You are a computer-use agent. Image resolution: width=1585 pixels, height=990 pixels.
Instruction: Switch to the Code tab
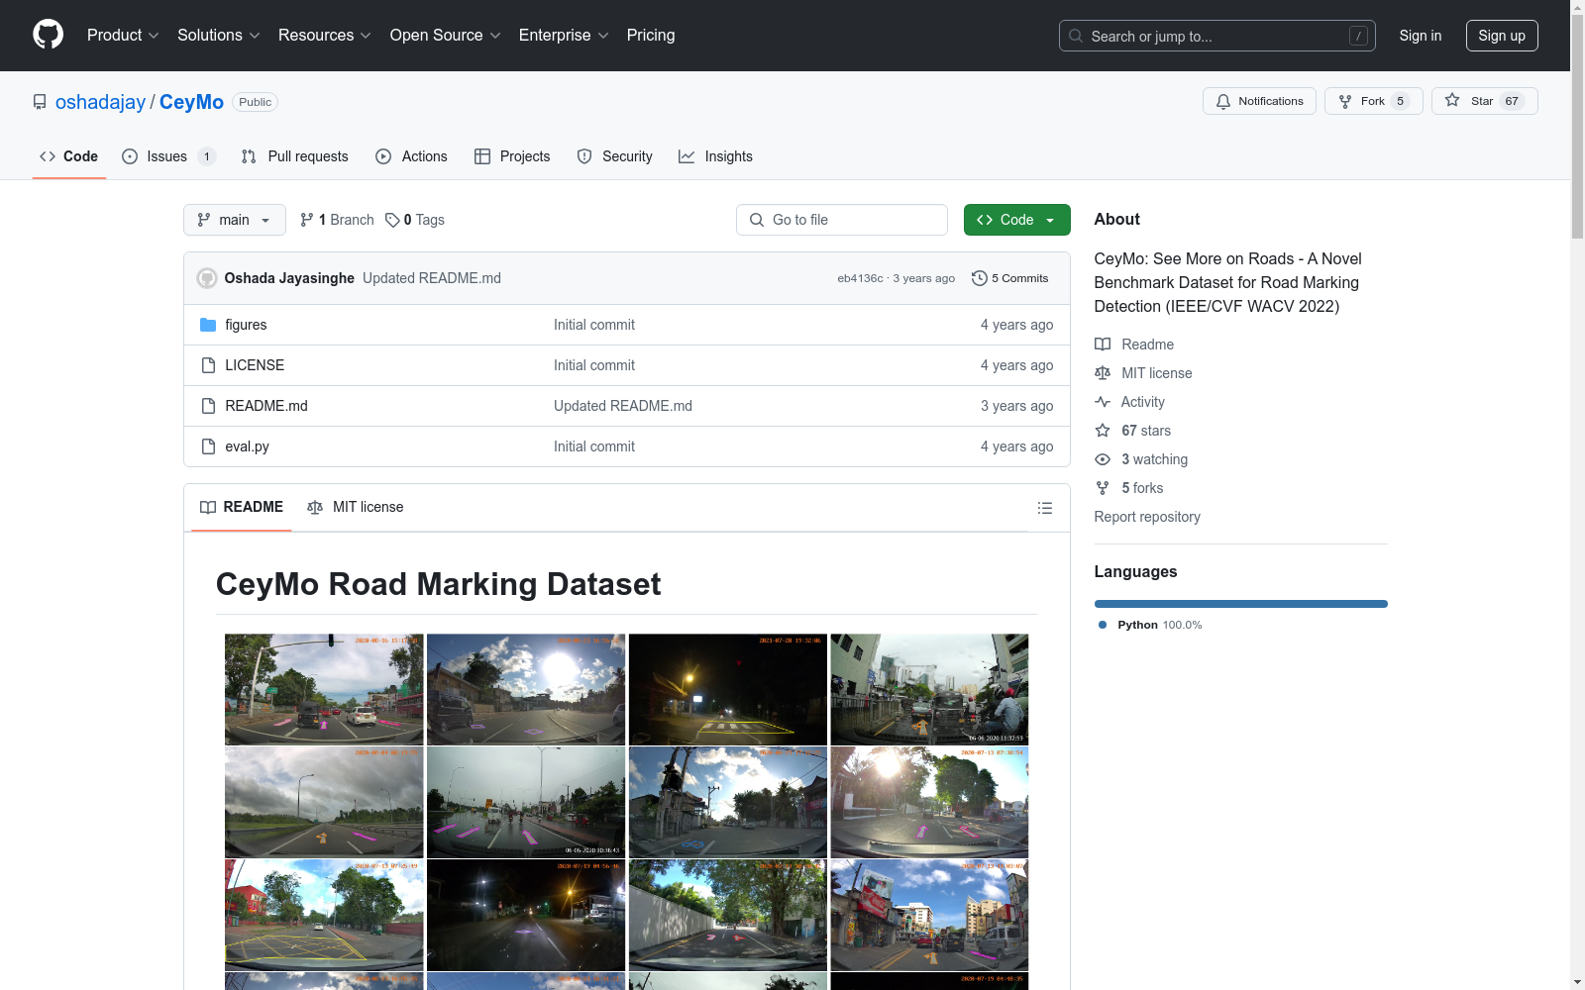tap(69, 156)
